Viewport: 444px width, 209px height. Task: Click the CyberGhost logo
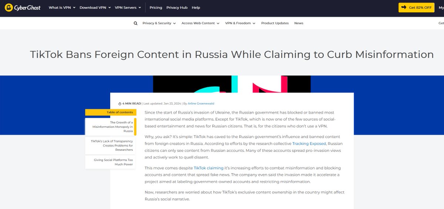coord(23,7)
